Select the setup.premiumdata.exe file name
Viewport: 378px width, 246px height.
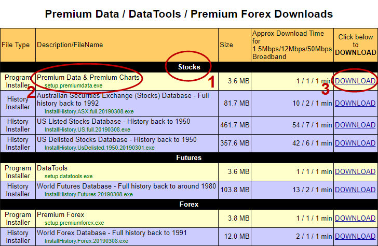point(74,85)
